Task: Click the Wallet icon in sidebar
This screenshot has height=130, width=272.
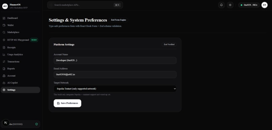Action: tap(4, 25)
